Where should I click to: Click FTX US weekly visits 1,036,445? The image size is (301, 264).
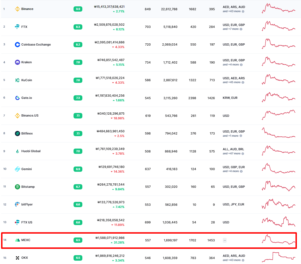click(x=170, y=222)
